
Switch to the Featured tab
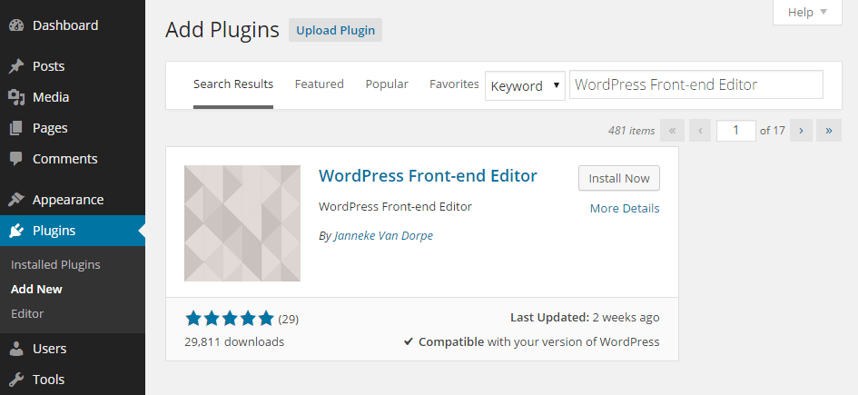click(319, 84)
